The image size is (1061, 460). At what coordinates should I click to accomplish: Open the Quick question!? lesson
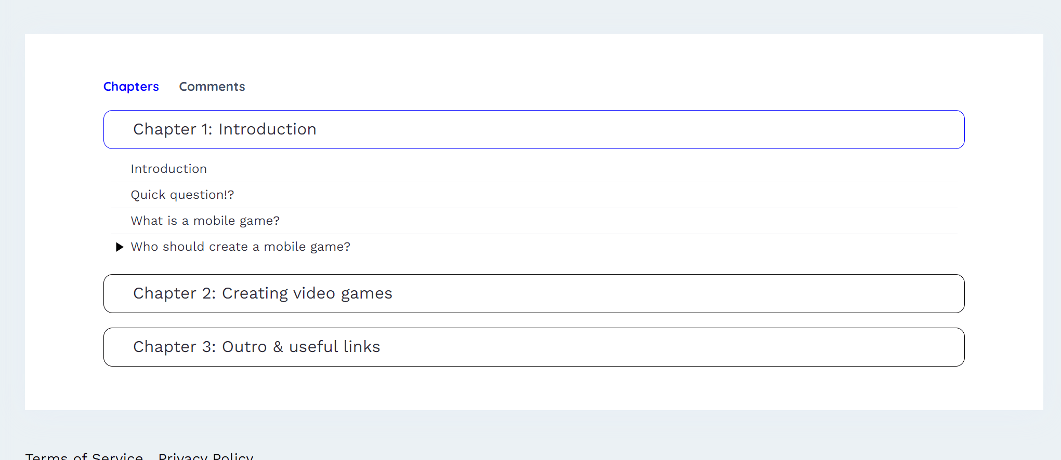click(x=182, y=195)
